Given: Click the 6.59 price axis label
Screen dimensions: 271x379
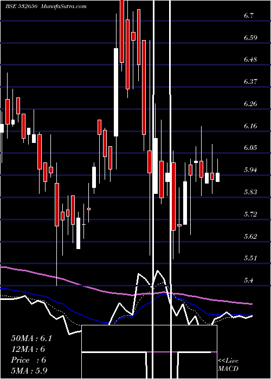Looking at the screenshot, I should coord(250,38).
